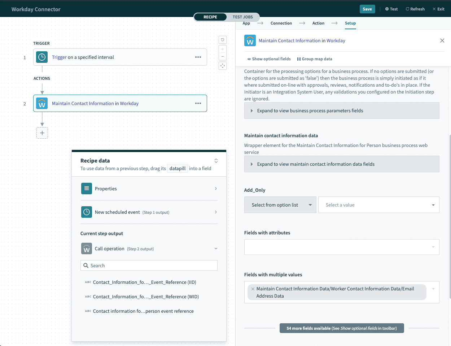Click the Trigger clock icon in step 1
The image size is (451, 346).
pos(42,57)
